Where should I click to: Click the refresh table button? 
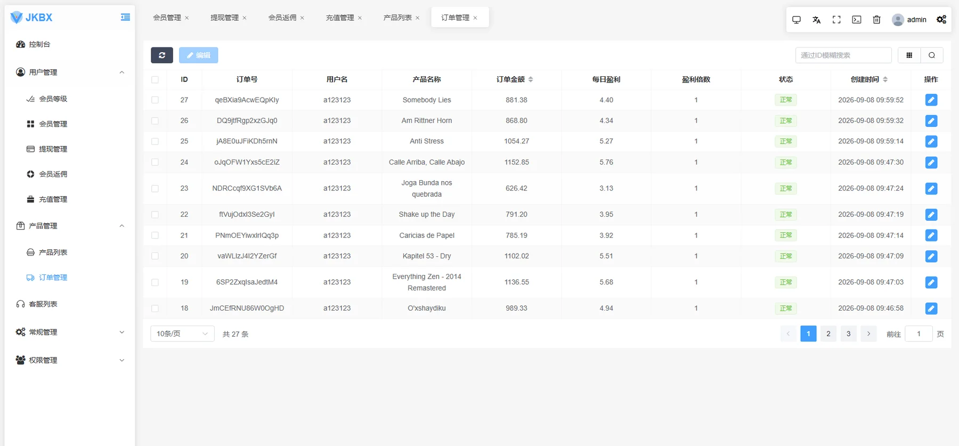tap(162, 55)
